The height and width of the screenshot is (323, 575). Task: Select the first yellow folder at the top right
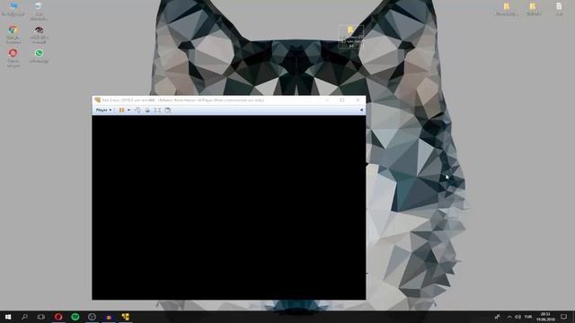tap(507, 9)
